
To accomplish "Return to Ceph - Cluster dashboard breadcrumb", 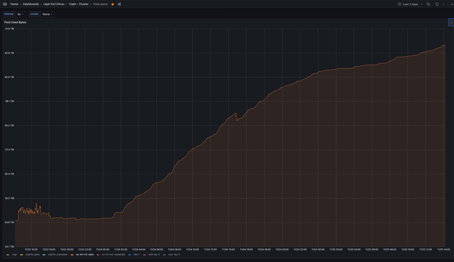I will (x=79, y=4).
